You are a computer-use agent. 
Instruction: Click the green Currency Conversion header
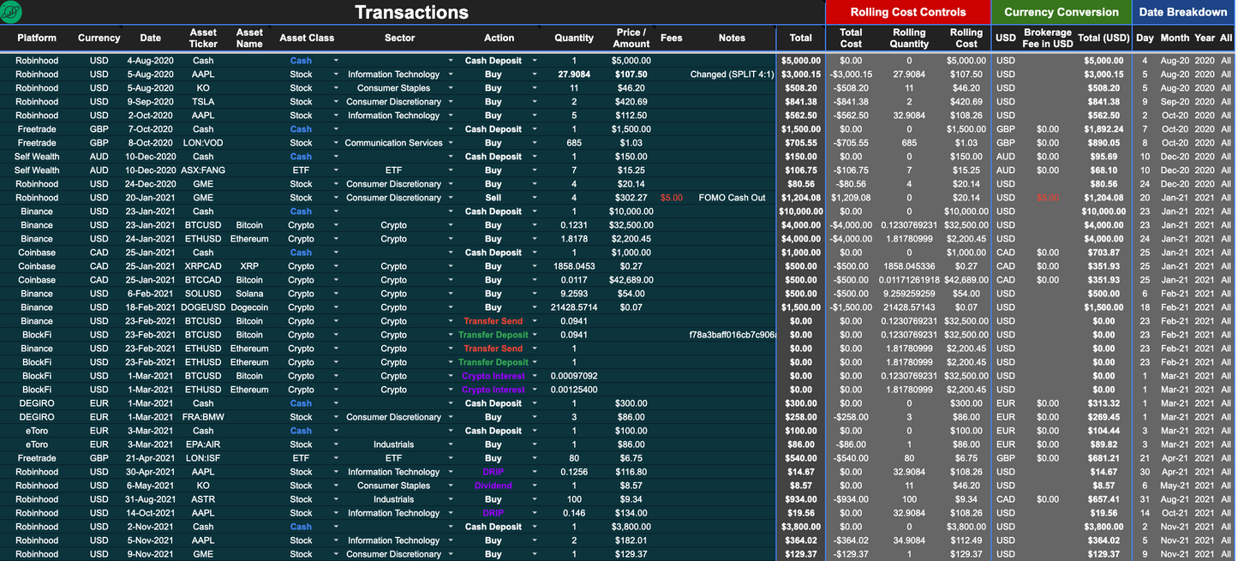[x=1061, y=12]
